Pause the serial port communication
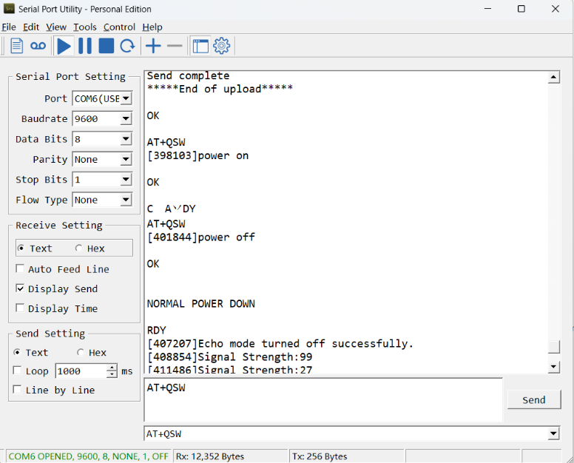 coord(85,46)
